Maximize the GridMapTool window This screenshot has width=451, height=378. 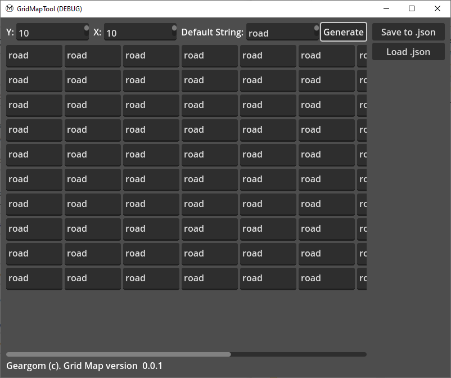point(412,8)
